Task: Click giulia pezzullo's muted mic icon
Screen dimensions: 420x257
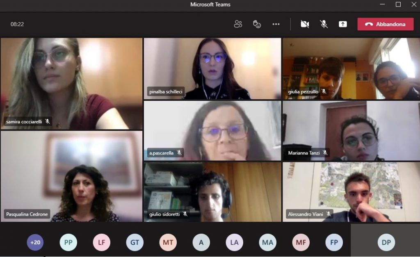Action: pos(324,91)
